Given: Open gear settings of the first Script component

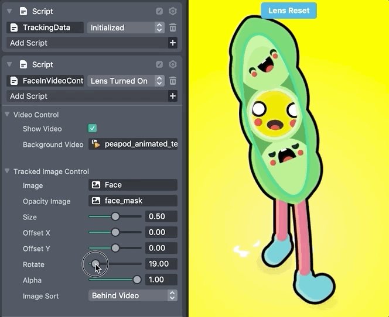Looking at the screenshot, I should [x=173, y=11].
